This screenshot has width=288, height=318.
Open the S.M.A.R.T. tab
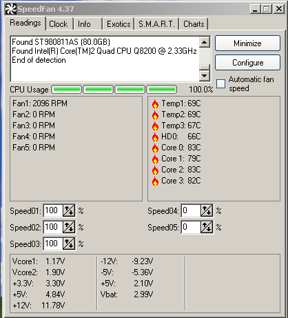pos(156,24)
